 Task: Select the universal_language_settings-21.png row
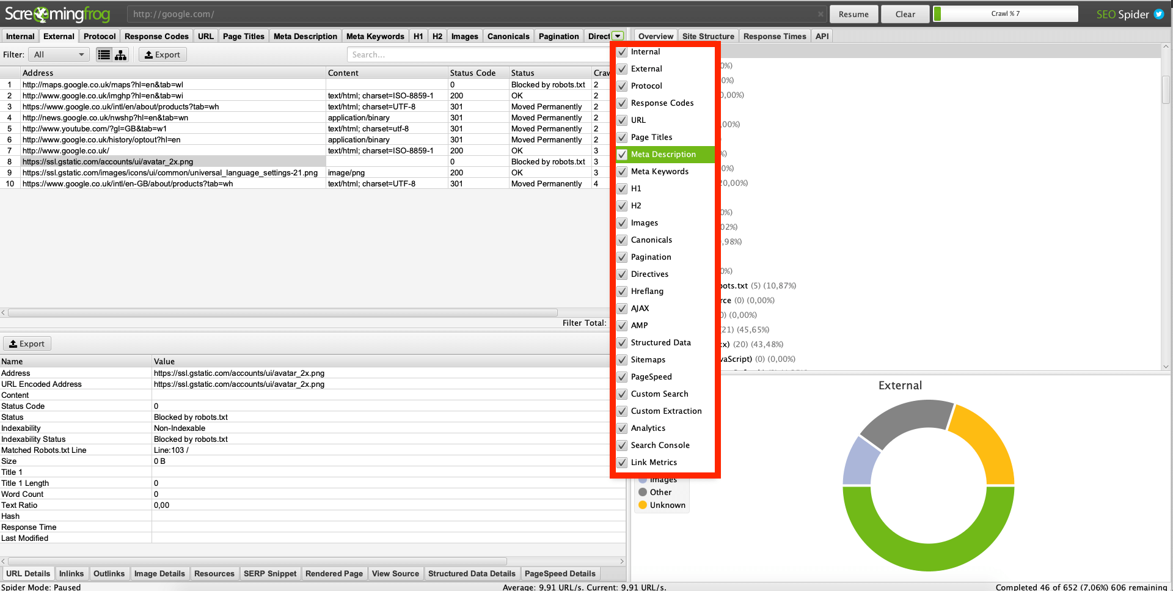(305, 173)
